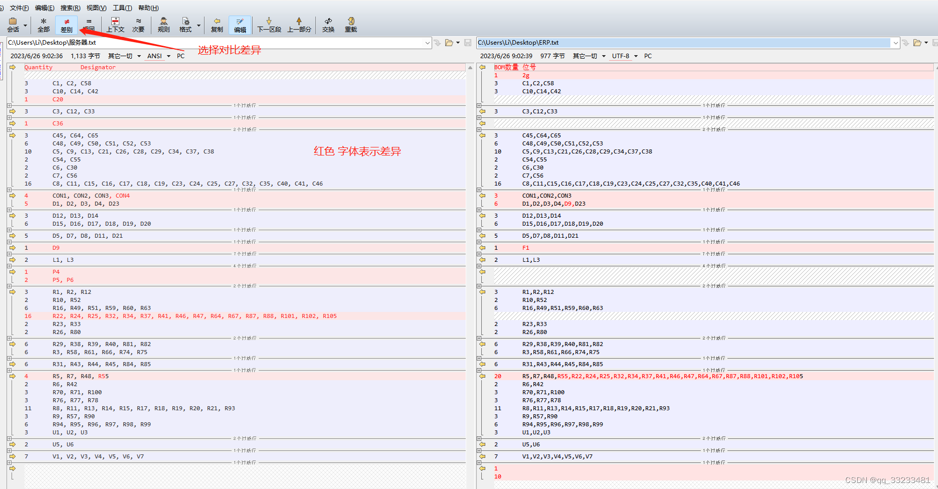This screenshot has width=938, height=489.
Task: Swap sides with the 交换 button
Action: (328, 25)
